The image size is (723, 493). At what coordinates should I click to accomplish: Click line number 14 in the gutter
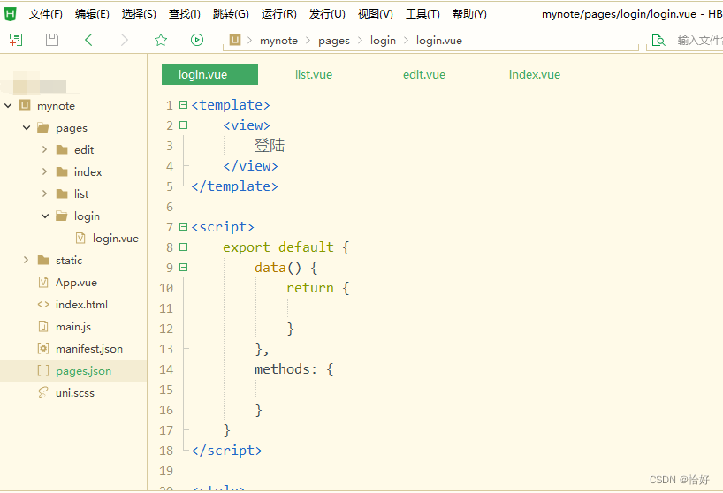pyautogui.click(x=166, y=369)
